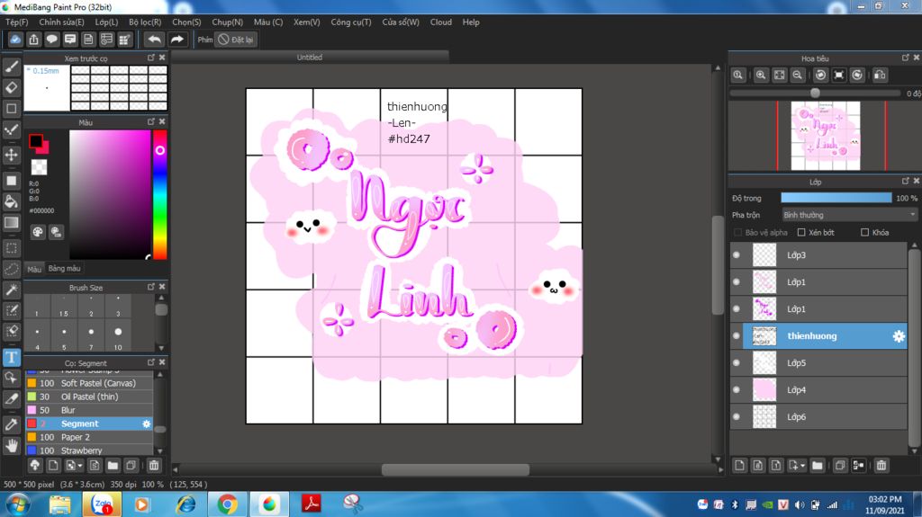Select the Bucket fill tool

pos(11,201)
